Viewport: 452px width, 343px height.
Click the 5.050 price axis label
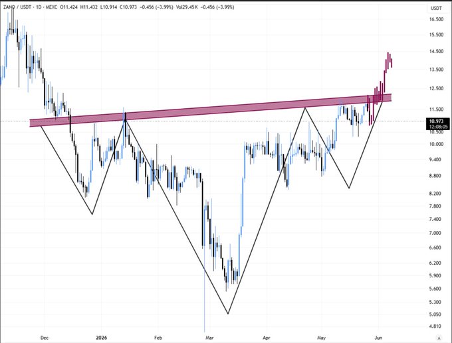coord(436,314)
